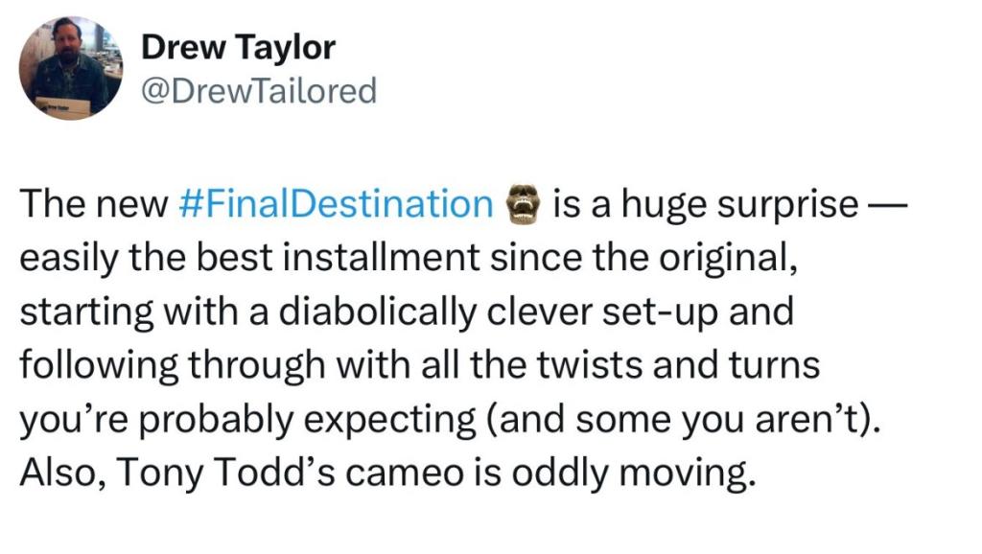
Task: Click the phrase 'you're probably expecting'
Action: pyautogui.click(x=248, y=419)
